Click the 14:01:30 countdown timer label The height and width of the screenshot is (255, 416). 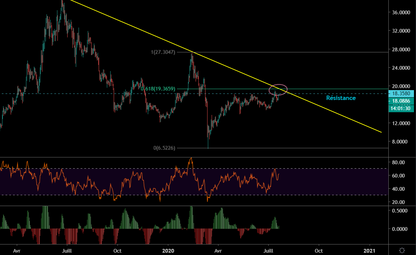click(x=402, y=108)
